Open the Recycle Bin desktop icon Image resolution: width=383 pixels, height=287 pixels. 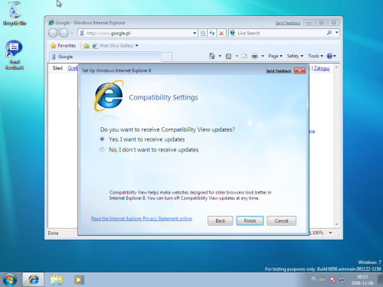tap(15, 13)
